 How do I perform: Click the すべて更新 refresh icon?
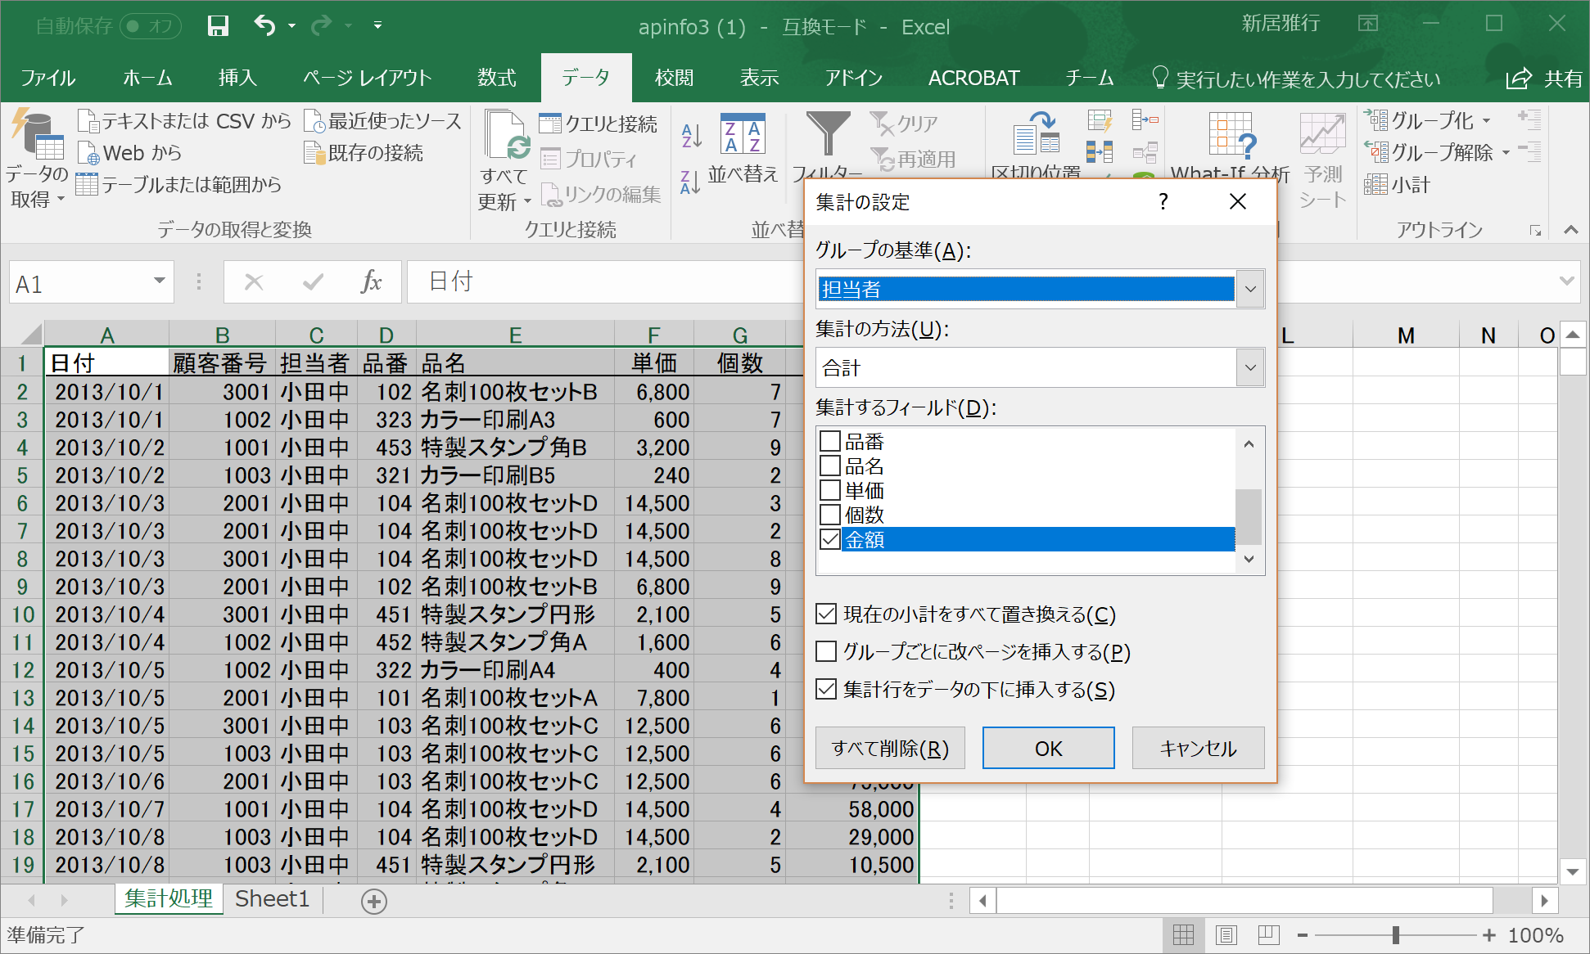(507, 135)
